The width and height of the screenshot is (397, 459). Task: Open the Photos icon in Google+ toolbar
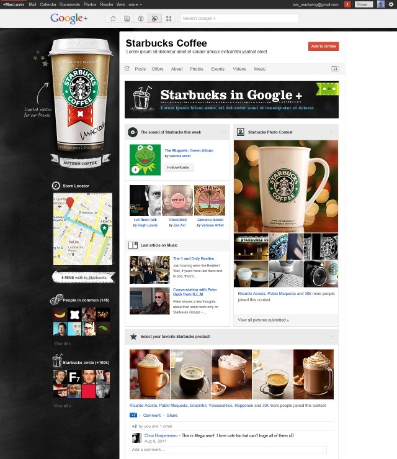(x=127, y=19)
